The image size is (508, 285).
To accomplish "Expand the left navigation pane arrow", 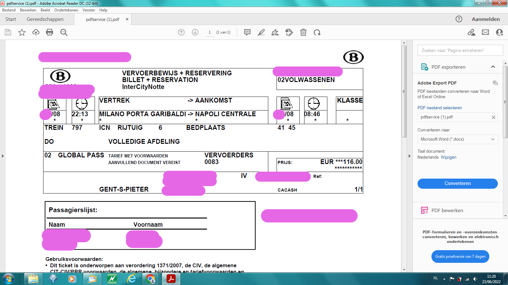I will point(3,156).
